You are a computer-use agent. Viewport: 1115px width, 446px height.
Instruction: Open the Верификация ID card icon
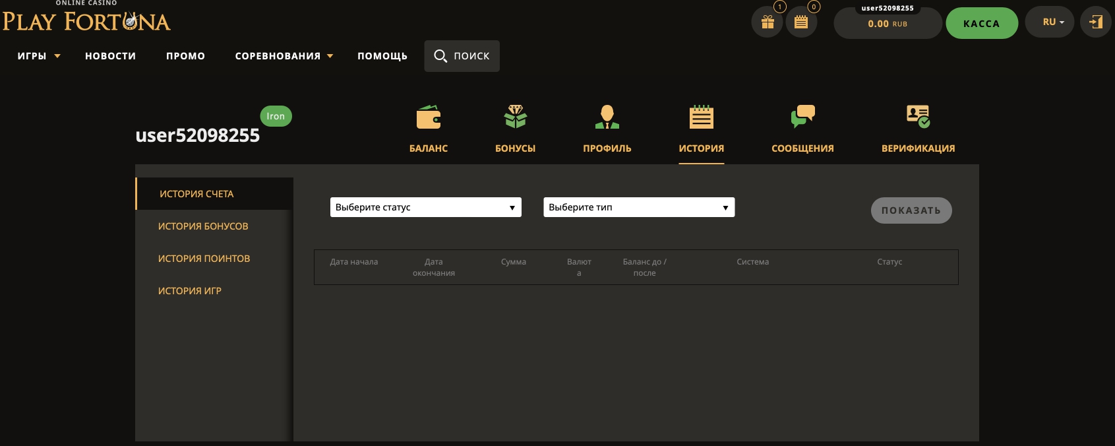coord(918,117)
